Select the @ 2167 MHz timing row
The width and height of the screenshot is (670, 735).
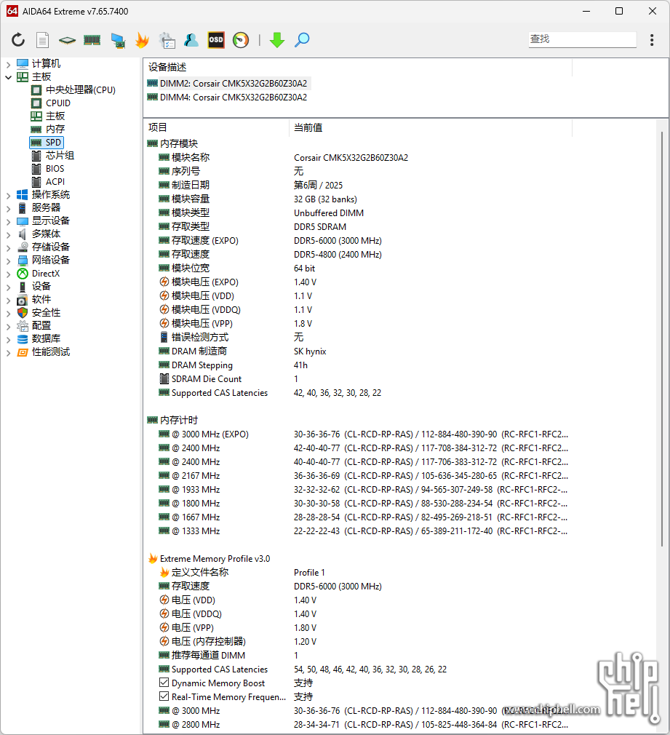pyautogui.click(x=358, y=475)
